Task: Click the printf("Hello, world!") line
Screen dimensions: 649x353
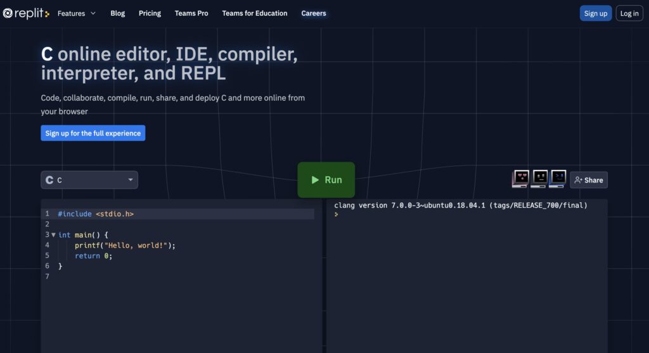Action: (x=125, y=245)
